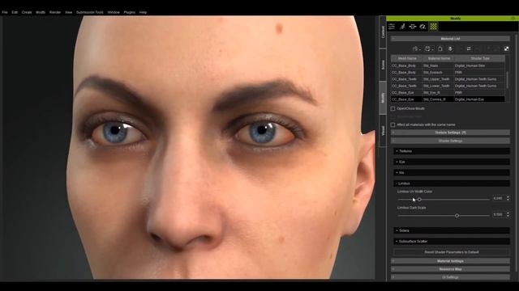519x291 pixels.
Task: Click the Save material icon in Material List
Action: 429,48
